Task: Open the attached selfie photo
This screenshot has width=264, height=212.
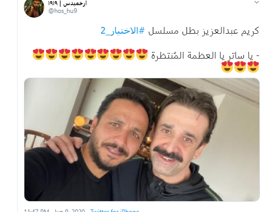Action: click(x=142, y=139)
